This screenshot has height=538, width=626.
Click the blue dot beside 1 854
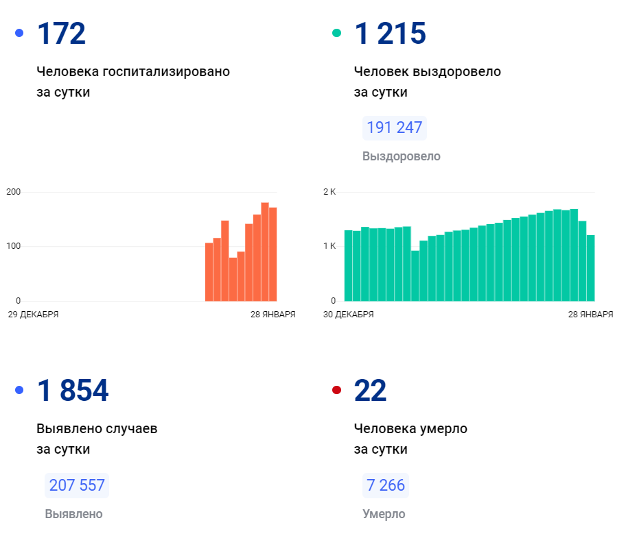(19, 390)
